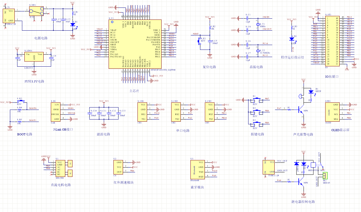This screenshot has height=212, width=361.
Task: Click the 8MHz crystal S_Y1
Action: pyautogui.click(x=258, y=24)
